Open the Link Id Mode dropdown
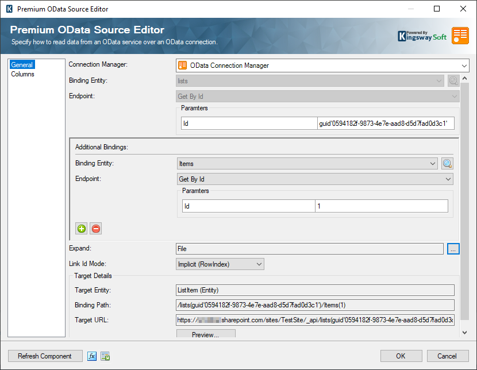The height and width of the screenshot is (370, 477). (x=220, y=264)
